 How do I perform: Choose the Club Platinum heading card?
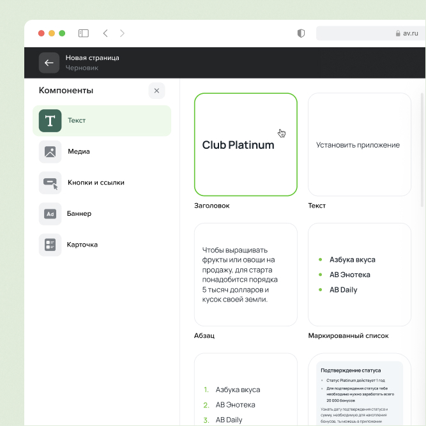(246, 144)
